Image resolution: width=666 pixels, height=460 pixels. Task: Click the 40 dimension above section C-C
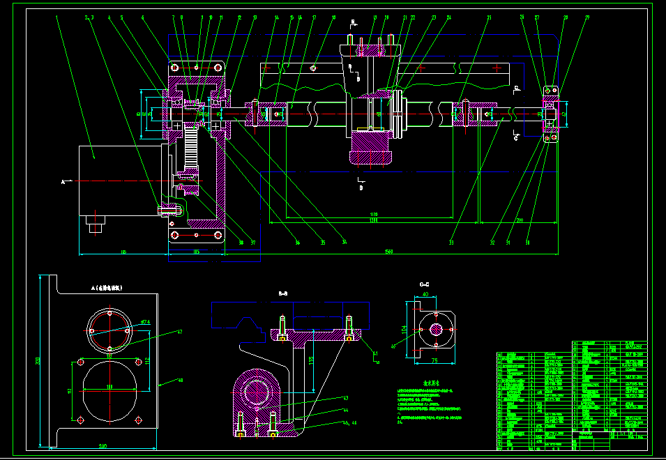pyautogui.click(x=425, y=295)
